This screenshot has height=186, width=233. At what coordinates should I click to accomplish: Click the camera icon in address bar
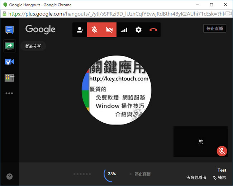point(229,14)
